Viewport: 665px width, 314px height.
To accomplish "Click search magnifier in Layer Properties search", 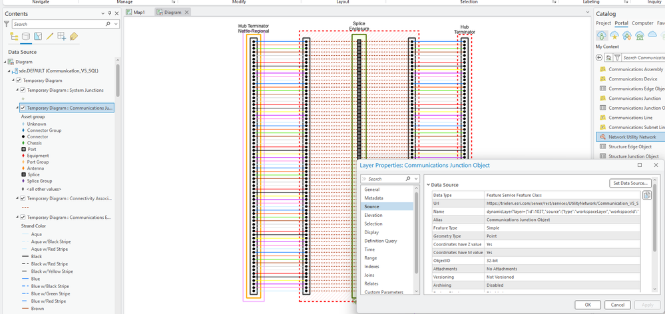I will tap(407, 179).
